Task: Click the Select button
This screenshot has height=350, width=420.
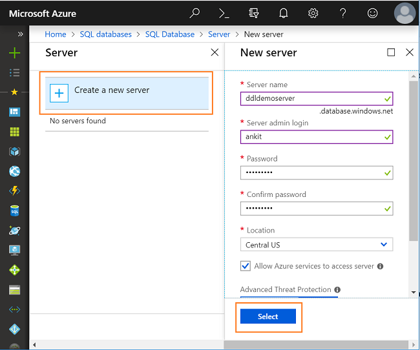Action: 268,316
